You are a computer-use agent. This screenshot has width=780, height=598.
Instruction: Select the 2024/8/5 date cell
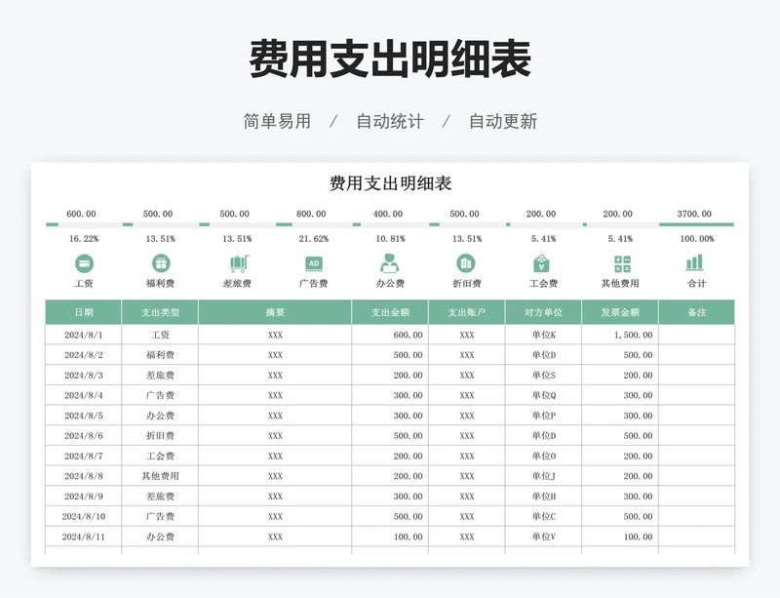(x=84, y=416)
